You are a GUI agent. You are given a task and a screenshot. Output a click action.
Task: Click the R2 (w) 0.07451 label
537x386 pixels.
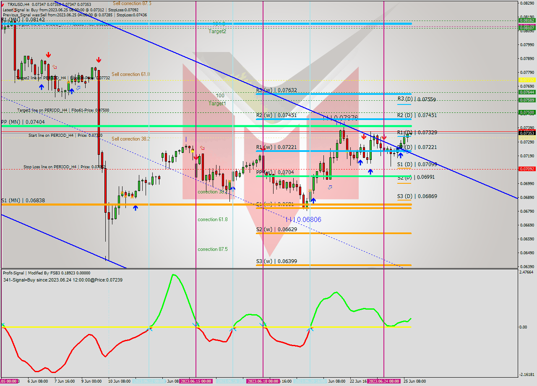coord(276,115)
